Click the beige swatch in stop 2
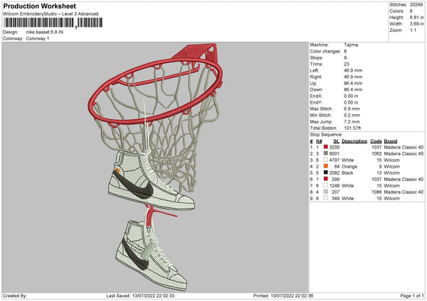427x301 pixels. point(326,153)
